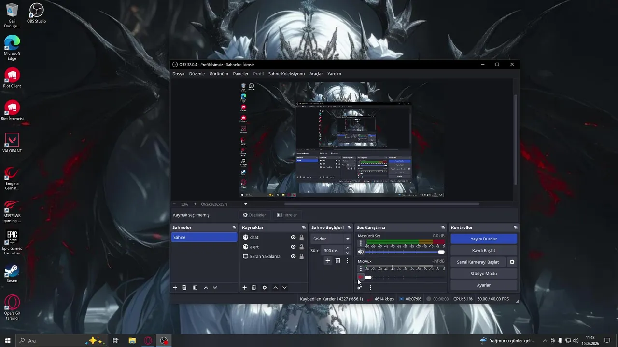Open the audio mixer bottom three-dot menu
618x347 pixels.
coord(370,288)
